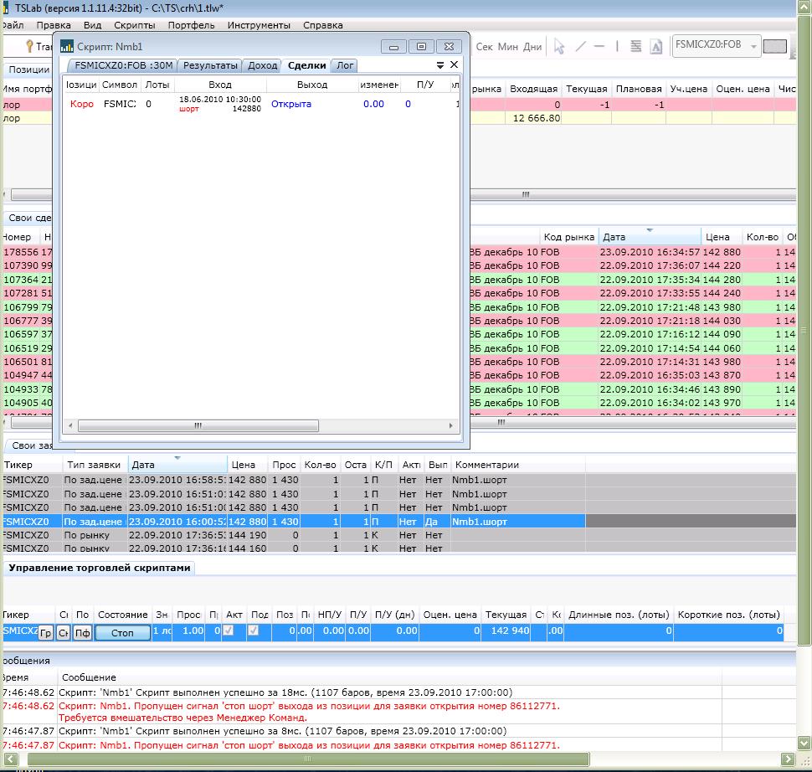This screenshot has height=772, width=812.
Task: Select the arrow cursor tool in toolbar
Action: (x=559, y=47)
